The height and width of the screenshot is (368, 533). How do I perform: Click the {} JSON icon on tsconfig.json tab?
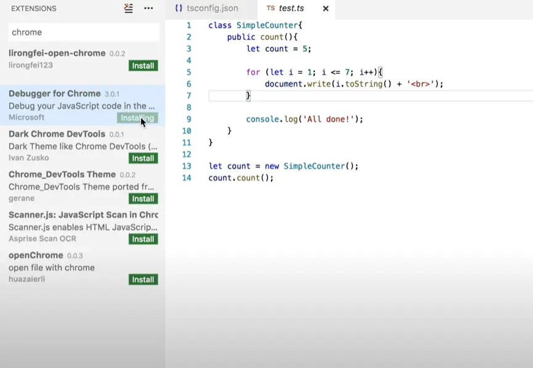(179, 9)
